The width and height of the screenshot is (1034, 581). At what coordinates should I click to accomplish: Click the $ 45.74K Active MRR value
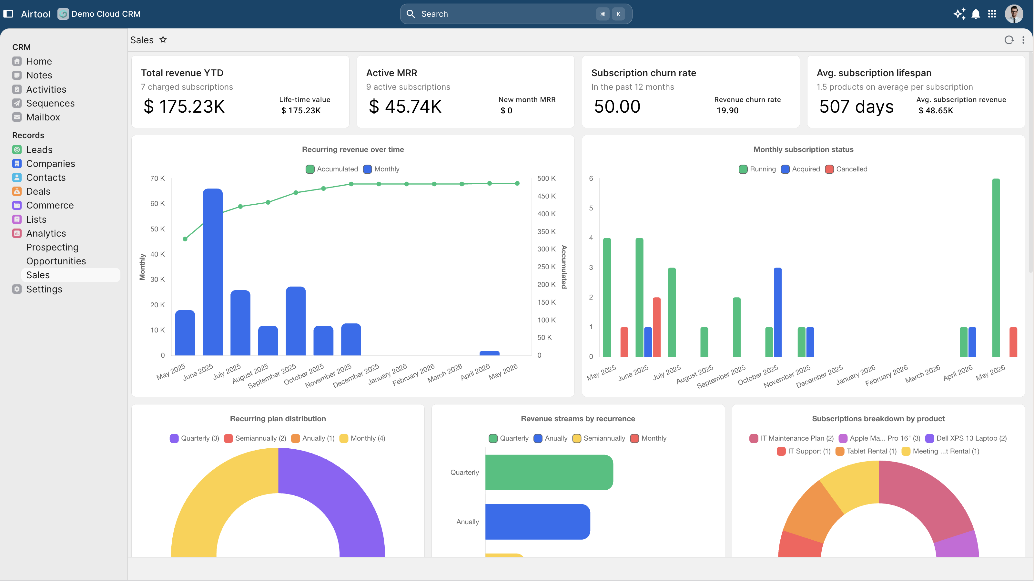click(405, 107)
